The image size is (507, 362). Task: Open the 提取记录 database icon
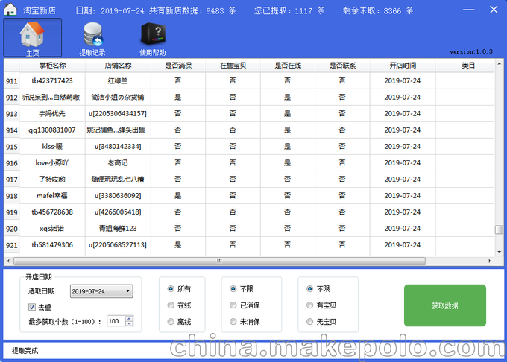(x=92, y=38)
